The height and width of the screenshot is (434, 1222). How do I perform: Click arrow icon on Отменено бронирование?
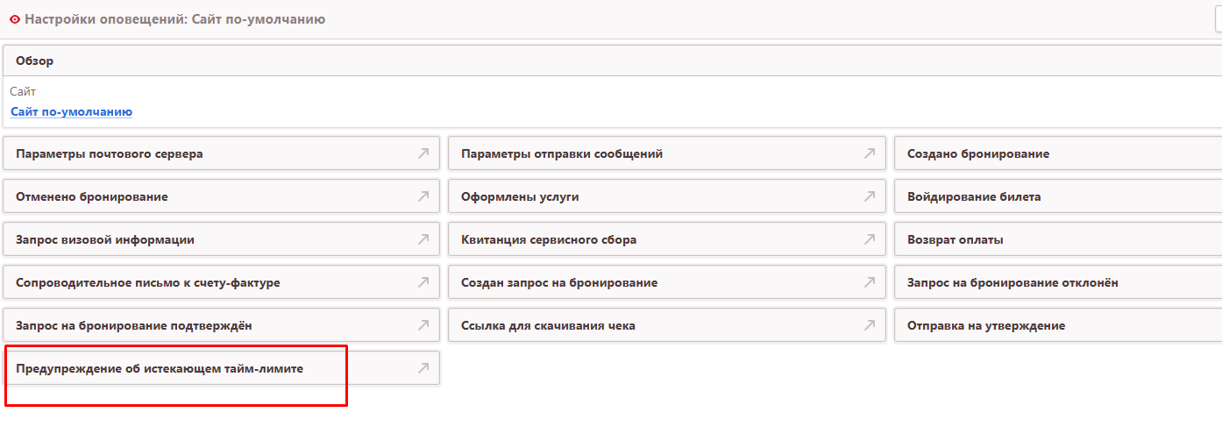(x=423, y=196)
